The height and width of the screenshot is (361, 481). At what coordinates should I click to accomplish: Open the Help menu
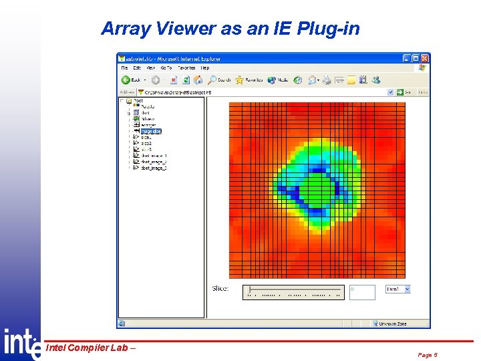(205, 68)
